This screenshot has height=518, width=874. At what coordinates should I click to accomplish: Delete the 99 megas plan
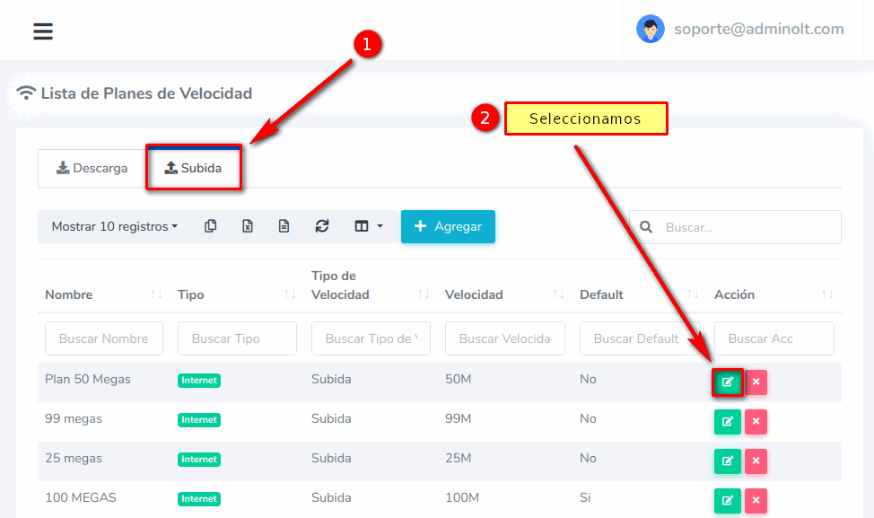pyautogui.click(x=756, y=422)
